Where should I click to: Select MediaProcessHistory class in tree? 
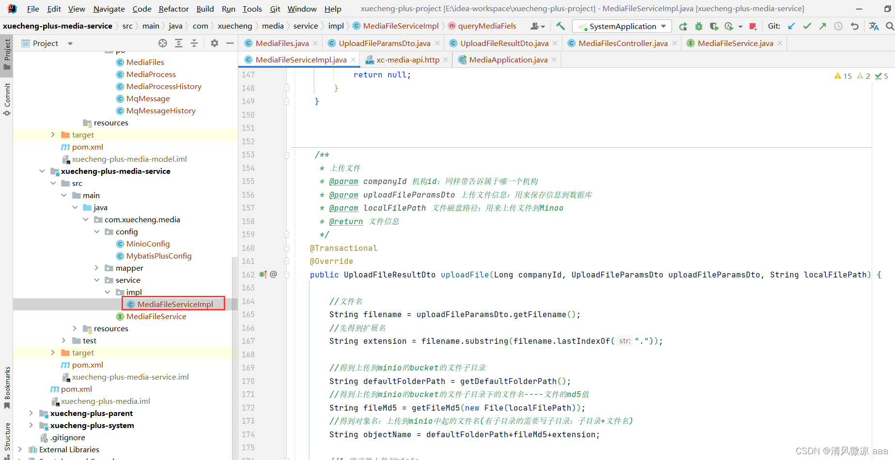coord(164,86)
